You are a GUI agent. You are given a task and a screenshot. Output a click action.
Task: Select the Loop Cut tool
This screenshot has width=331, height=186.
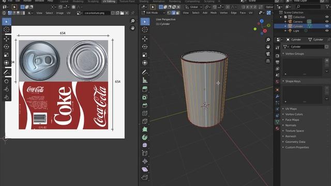click(x=145, y=121)
